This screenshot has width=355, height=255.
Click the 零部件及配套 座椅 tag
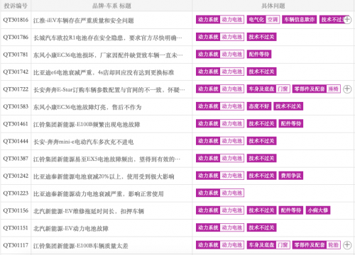(x=317, y=89)
